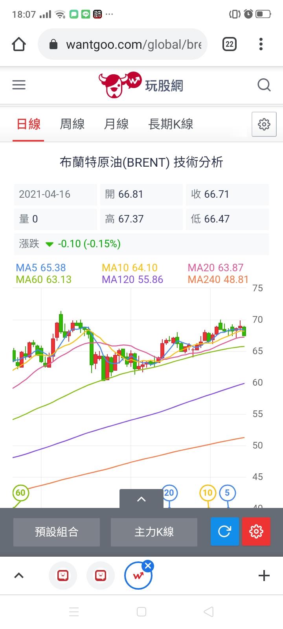The width and height of the screenshot is (283, 629).
Task: Open the browser tab switcher showing 22
Action: click(230, 44)
